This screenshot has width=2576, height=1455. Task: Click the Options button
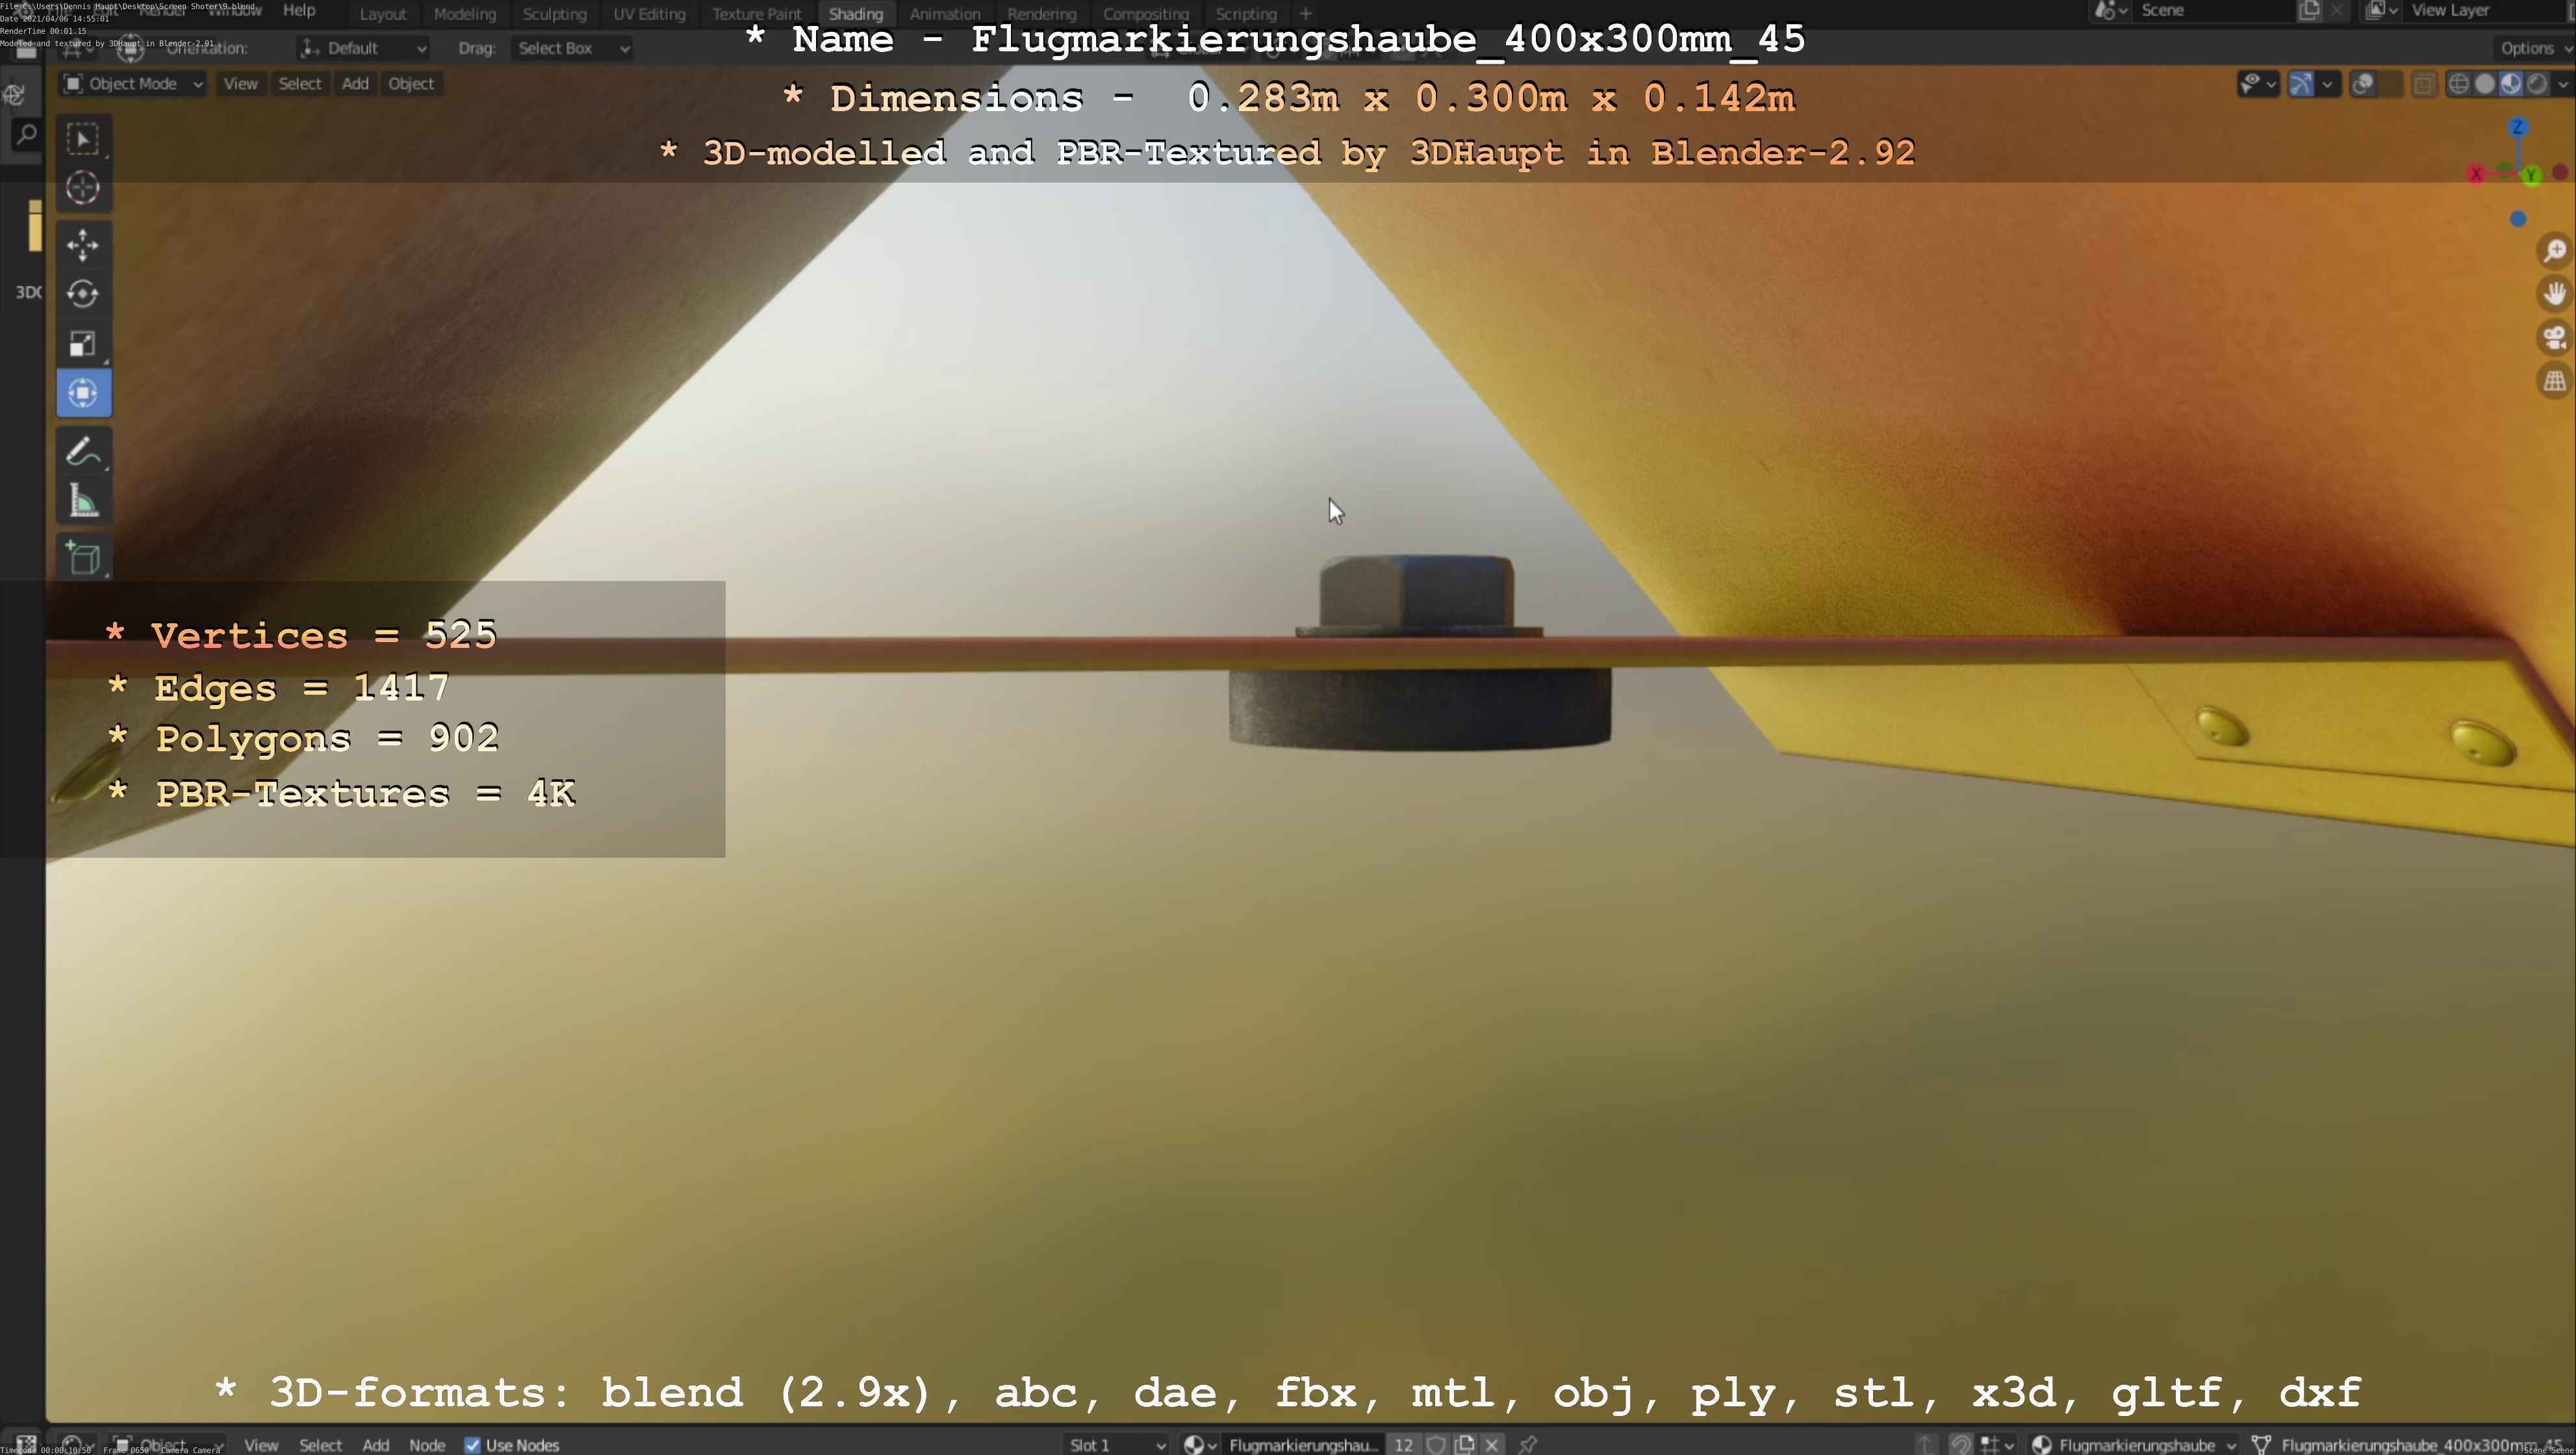pyautogui.click(x=2528, y=48)
